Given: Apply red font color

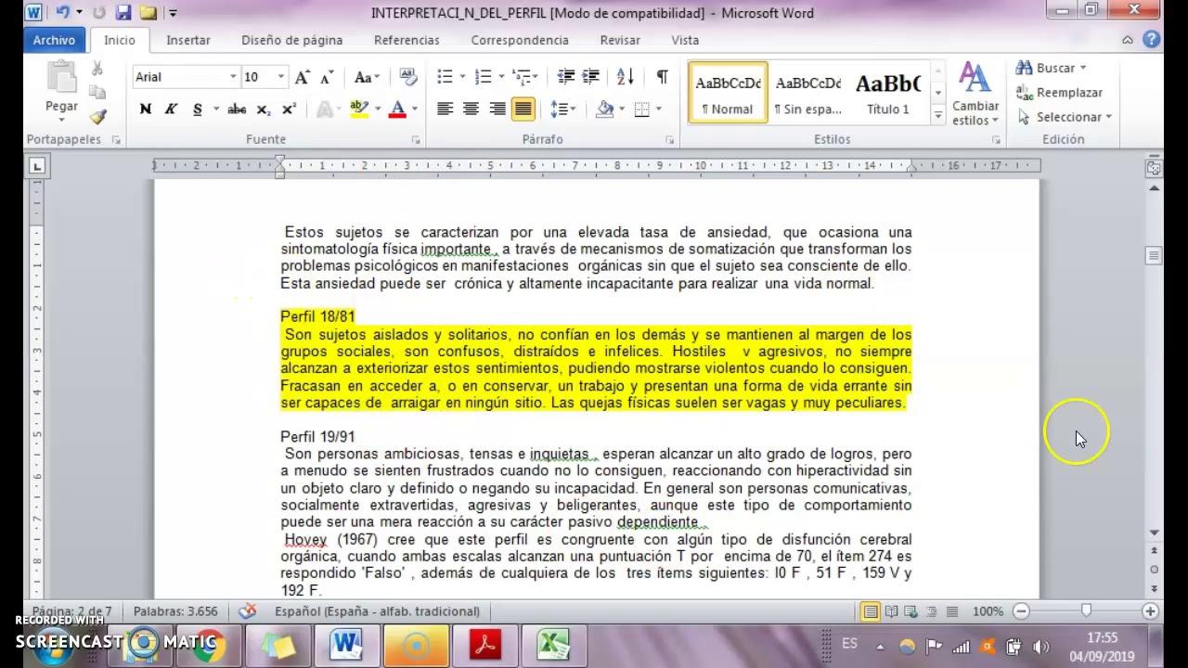Looking at the screenshot, I should coord(397,109).
